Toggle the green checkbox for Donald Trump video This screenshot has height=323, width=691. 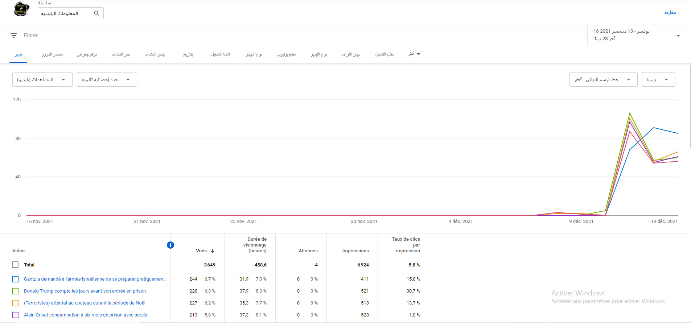click(15, 291)
